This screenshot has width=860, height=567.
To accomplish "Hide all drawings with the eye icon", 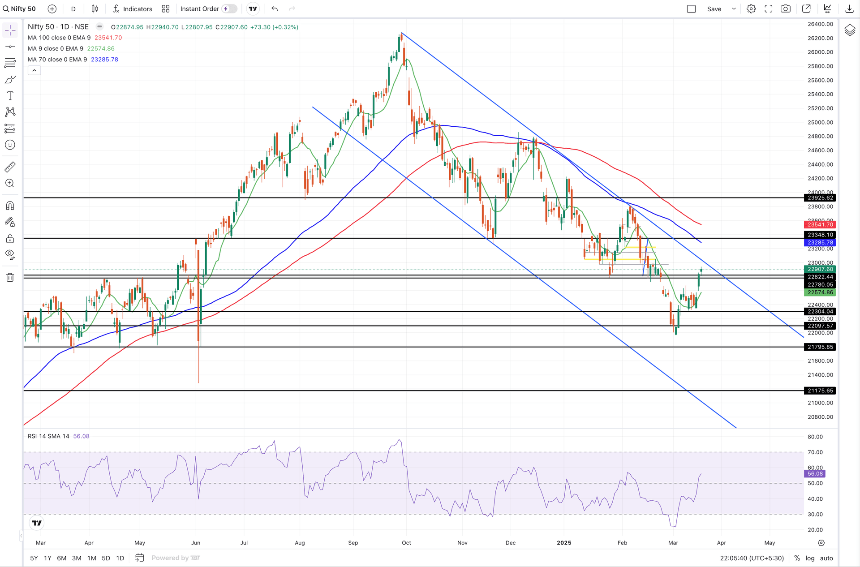I will pos(10,255).
